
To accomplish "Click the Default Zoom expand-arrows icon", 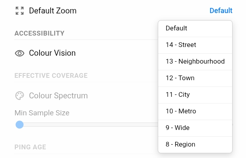I will pyautogui.click(x=19, y=11).
